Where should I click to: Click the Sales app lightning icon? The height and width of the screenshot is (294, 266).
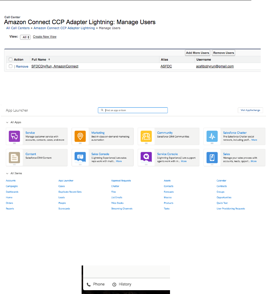(x=212, y=157)
